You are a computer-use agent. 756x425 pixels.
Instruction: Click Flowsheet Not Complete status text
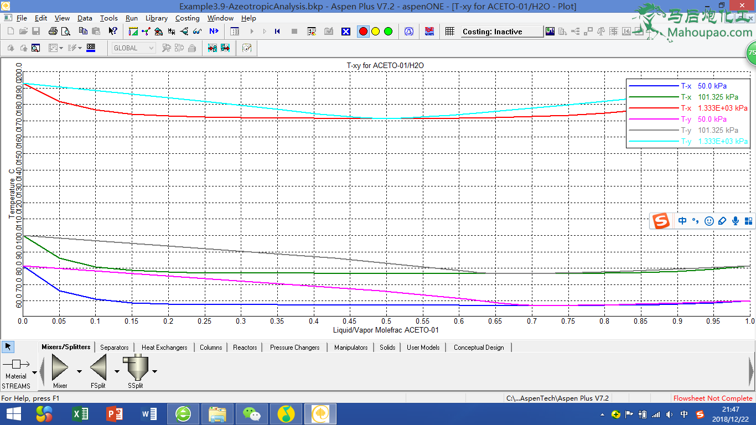[713, 398]
